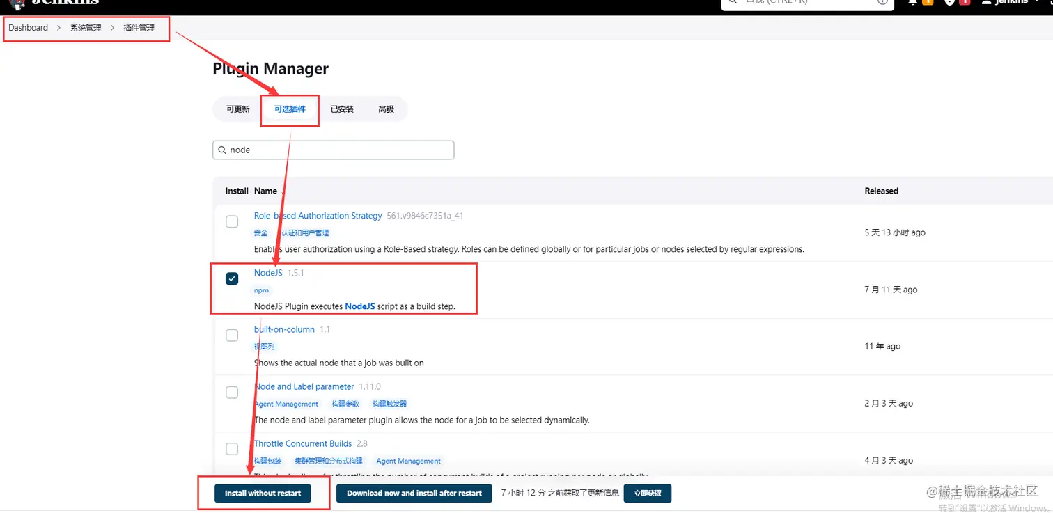Sort by the Name column header
1053x513 pixels.
point(265,191)
